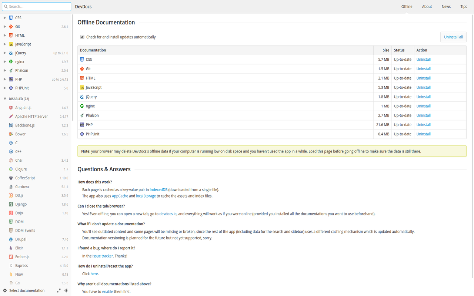Uninstall the nginx documentation
Screen dimensions: 474x296
click(x=423, y=106)
